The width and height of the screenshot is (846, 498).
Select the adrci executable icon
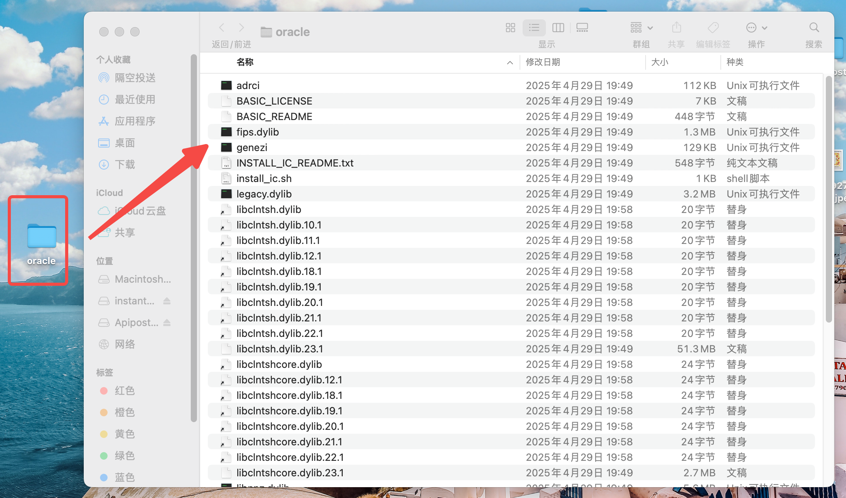coord(226,85)
